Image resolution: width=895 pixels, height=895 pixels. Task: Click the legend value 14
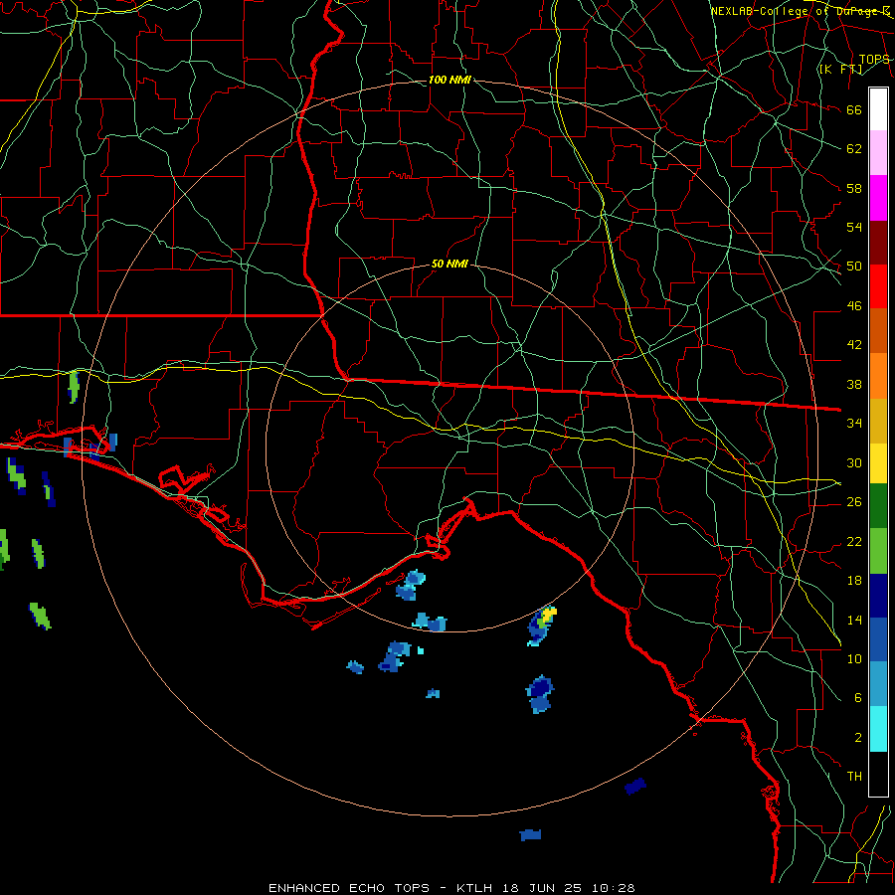[x=854, y=620]
